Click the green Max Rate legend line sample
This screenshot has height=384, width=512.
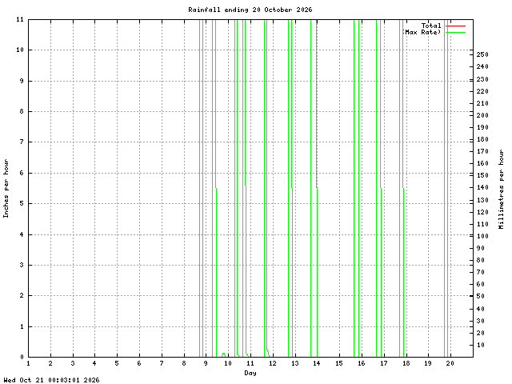(455, 32)
